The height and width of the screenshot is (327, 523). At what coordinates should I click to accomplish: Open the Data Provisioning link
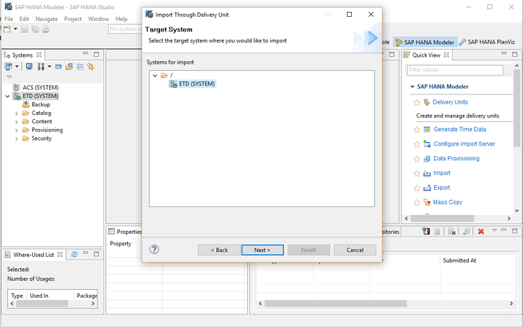click(456, 158)
